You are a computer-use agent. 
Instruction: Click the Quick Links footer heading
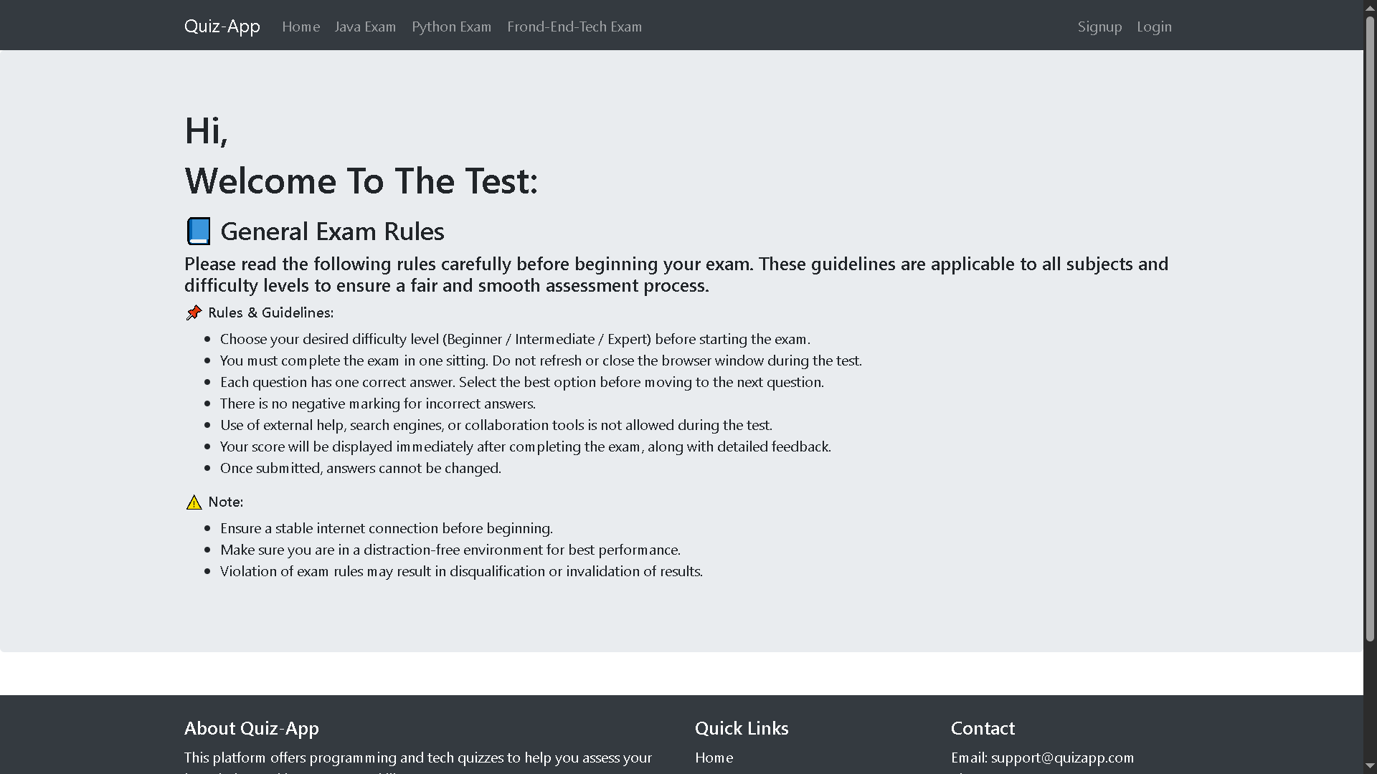tap(742, 728)
